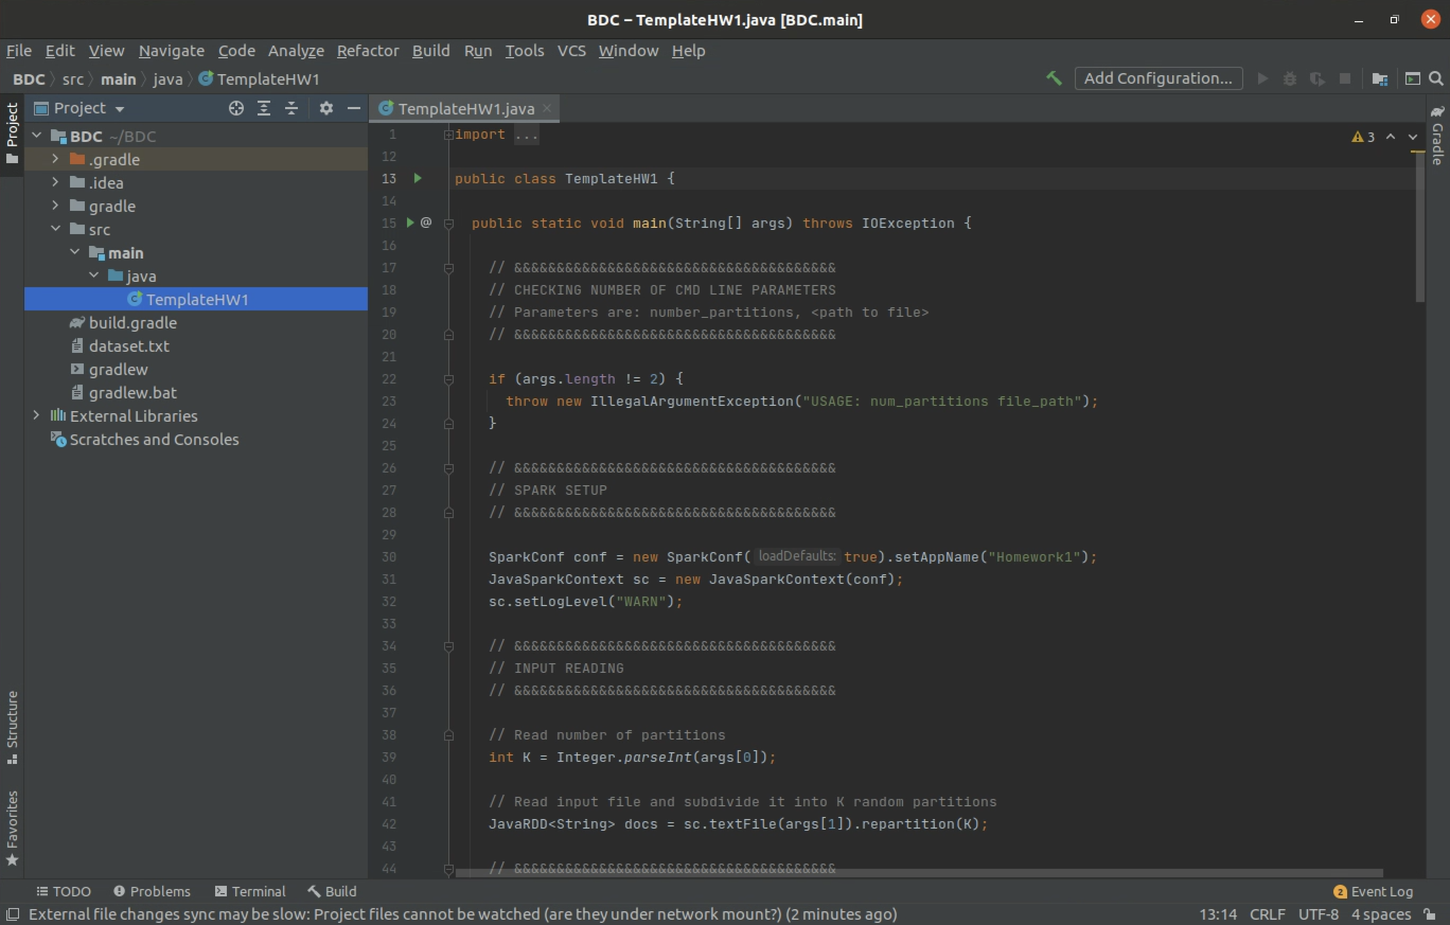Image resolution: width=1450 pixels, height=925 pixels.
Task: Click the Build Project hammer icon
Action: tap(1054, 78)
